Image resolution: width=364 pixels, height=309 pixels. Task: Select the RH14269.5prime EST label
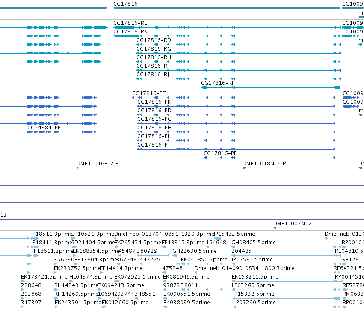click(76, 294)
